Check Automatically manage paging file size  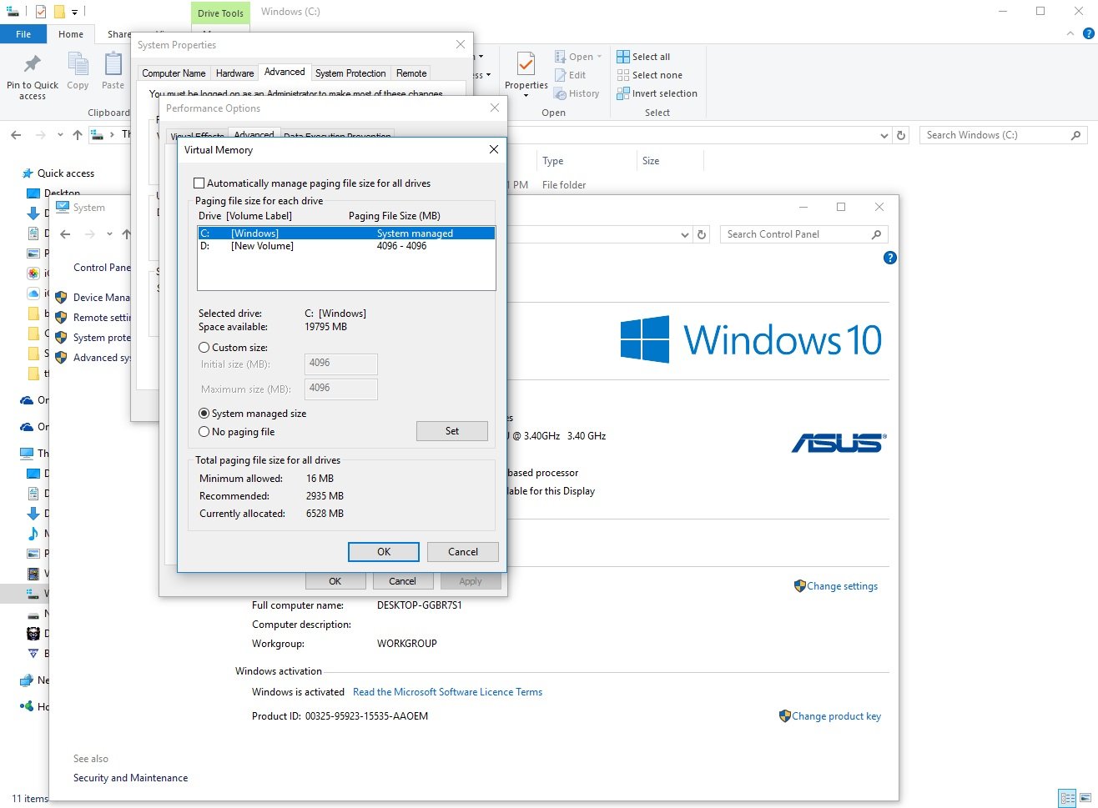click(x=199, y=183)
